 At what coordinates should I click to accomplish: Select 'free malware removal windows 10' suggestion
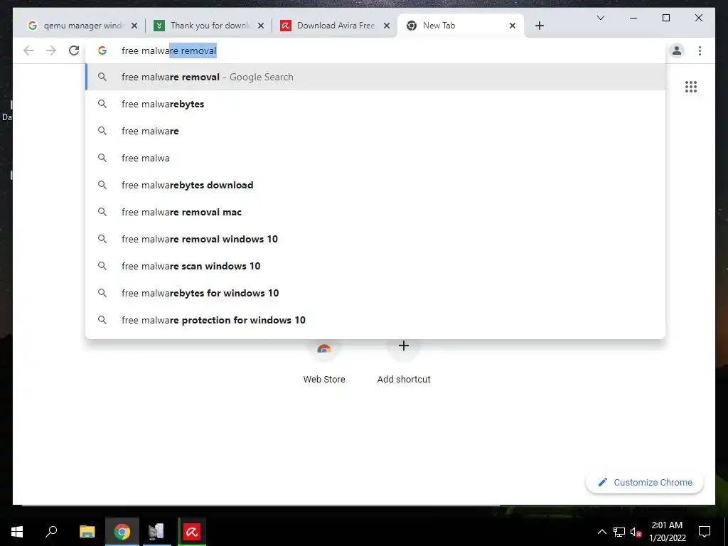pyautogui.click(x=375, y=239)
